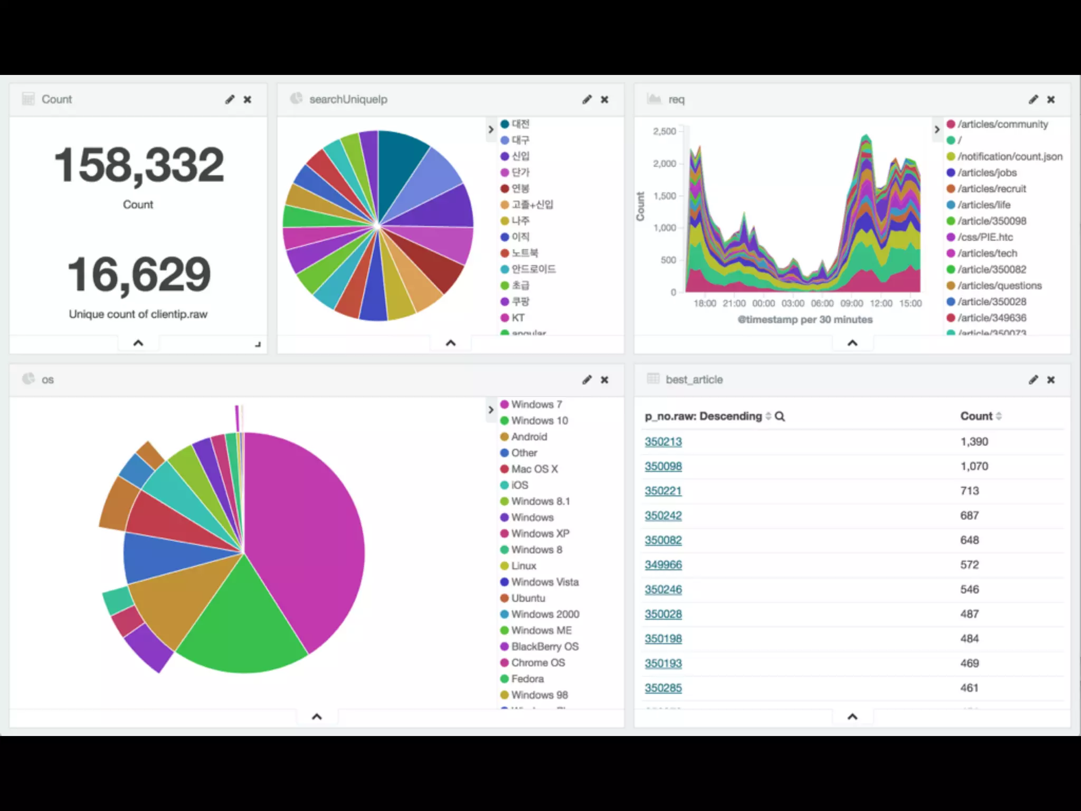
Task: Sort table by Count column arrows
Action: pyautogui.click(x=999, y=416)
